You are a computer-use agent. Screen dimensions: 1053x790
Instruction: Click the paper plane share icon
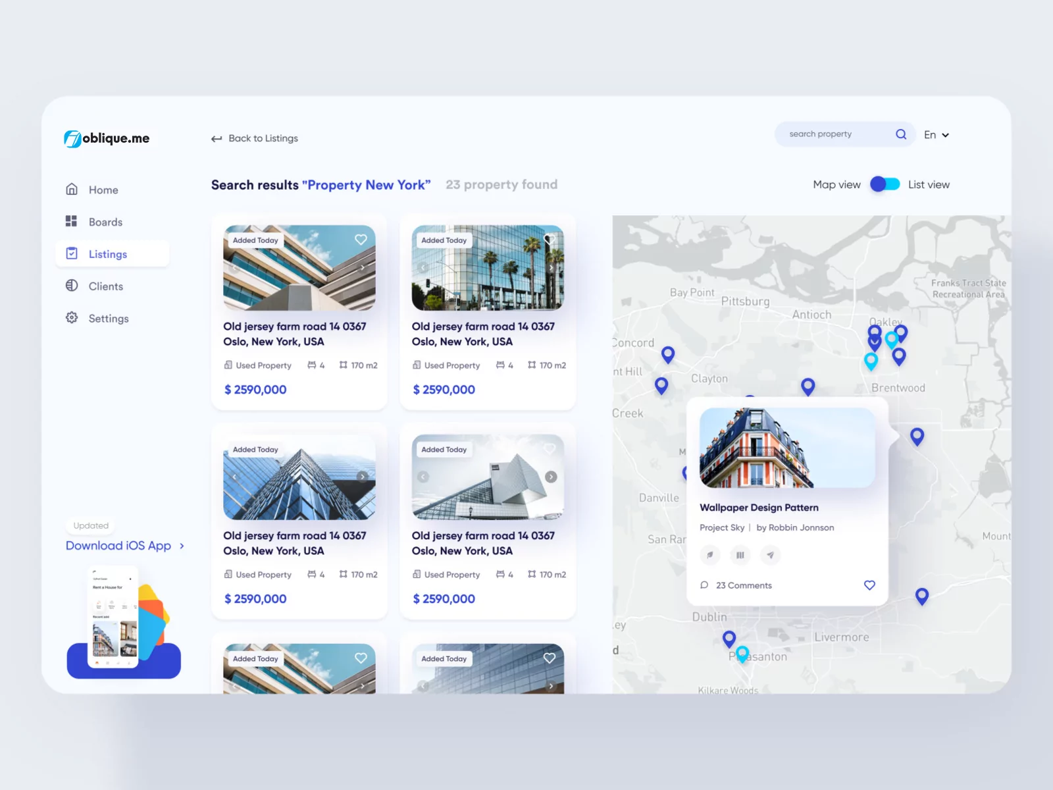770,555
